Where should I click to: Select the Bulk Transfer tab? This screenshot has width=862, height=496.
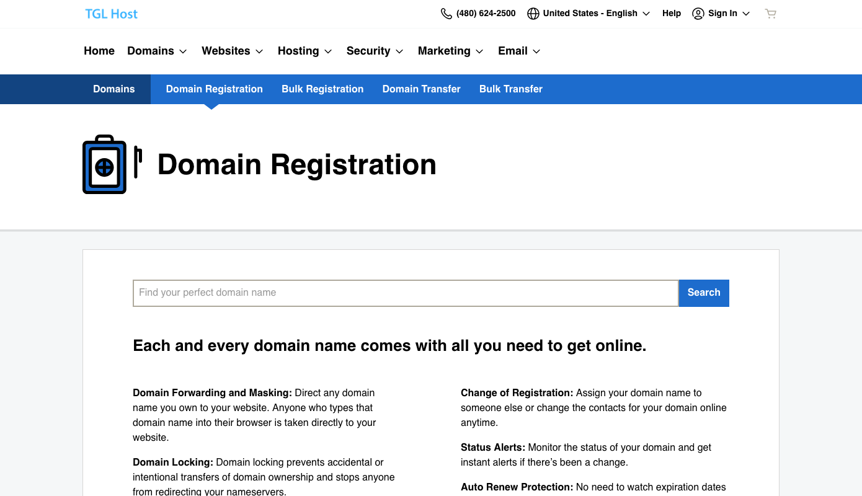[x=510, y=89]
